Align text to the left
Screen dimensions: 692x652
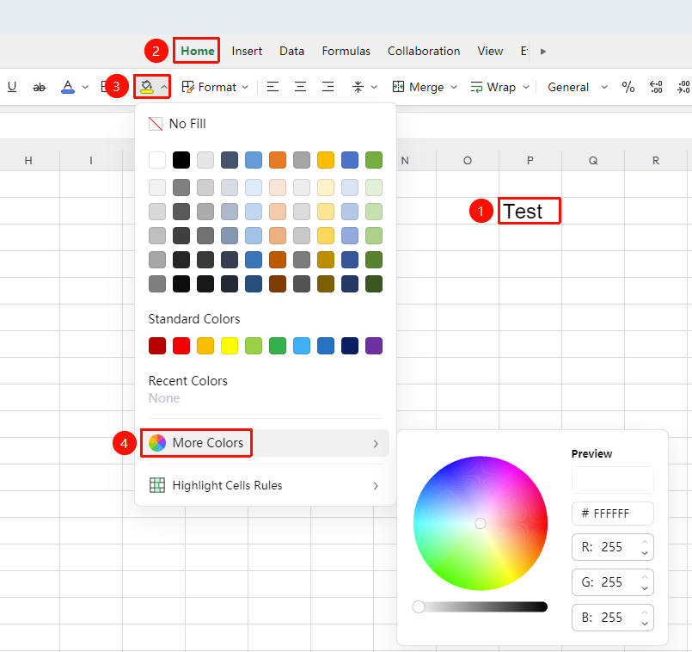tap(273, 87)
